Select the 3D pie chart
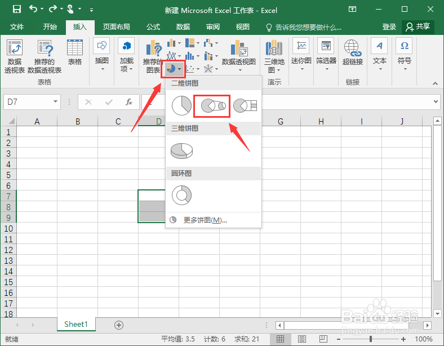Viewport: 444px width, 346px height. pos(181,150)
